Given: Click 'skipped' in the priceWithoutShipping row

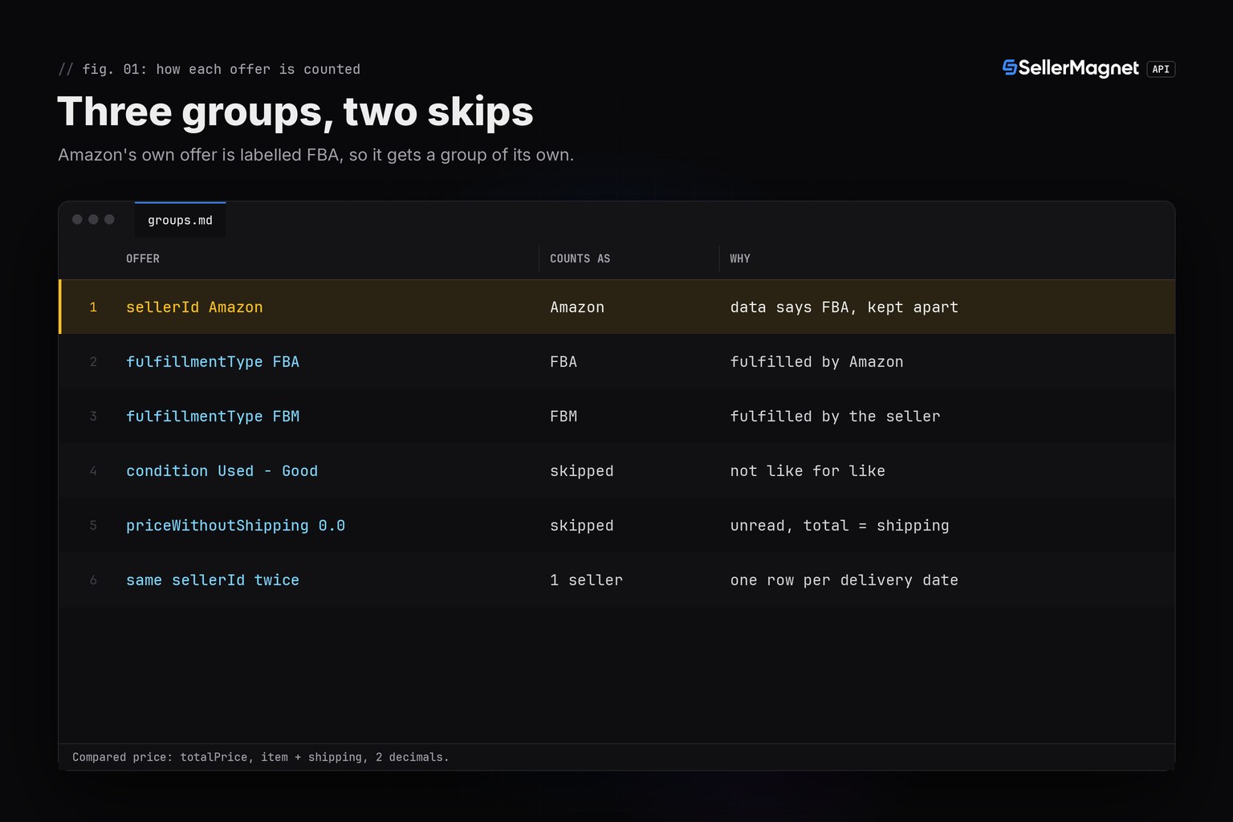Looking at the screenshot, I should (582, 526).
